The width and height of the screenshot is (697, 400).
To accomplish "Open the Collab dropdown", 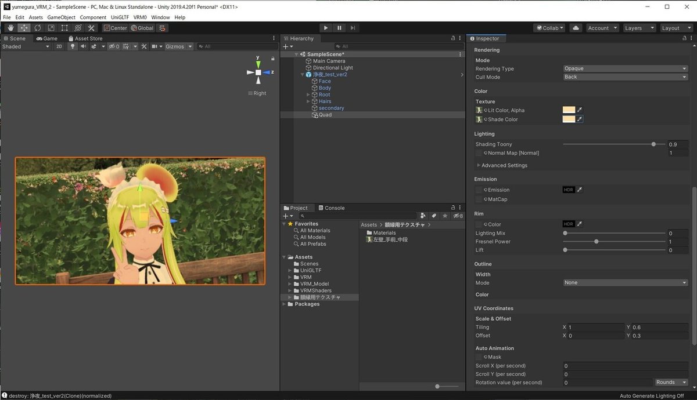I will click(x=549, y=28).
